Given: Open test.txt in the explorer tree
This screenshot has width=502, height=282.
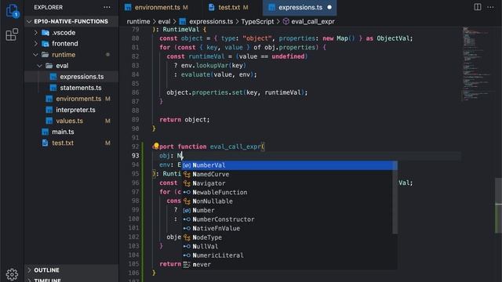Looking at the screenshot, I should pyautogui.click(x=71, y=143).
